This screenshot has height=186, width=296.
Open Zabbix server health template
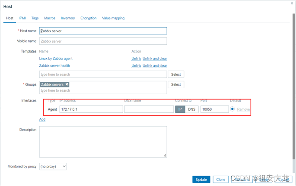pos(54,65)
